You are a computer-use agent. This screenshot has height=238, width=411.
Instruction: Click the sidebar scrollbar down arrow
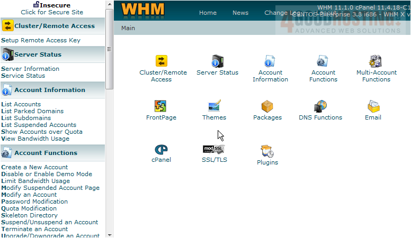110,234
